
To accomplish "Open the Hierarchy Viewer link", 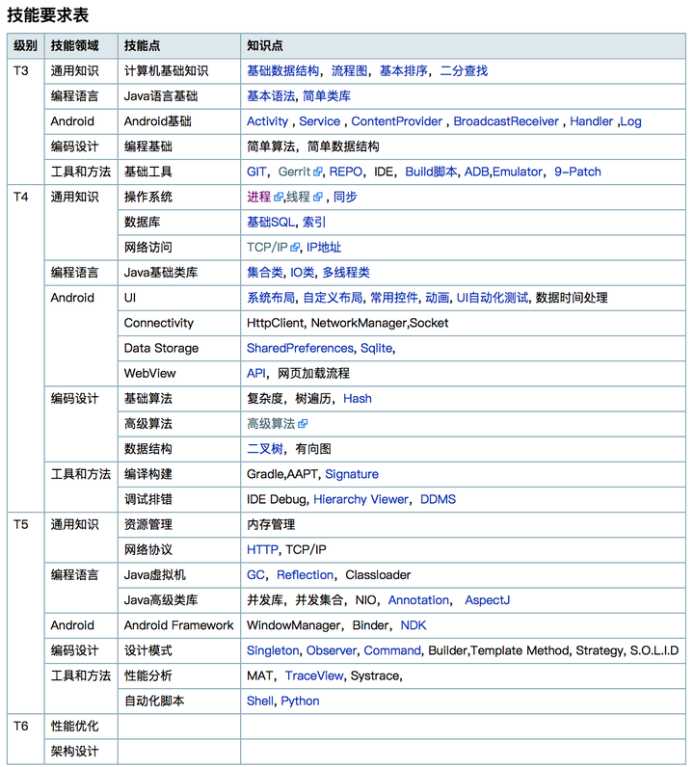I will (x=361, y=499).
